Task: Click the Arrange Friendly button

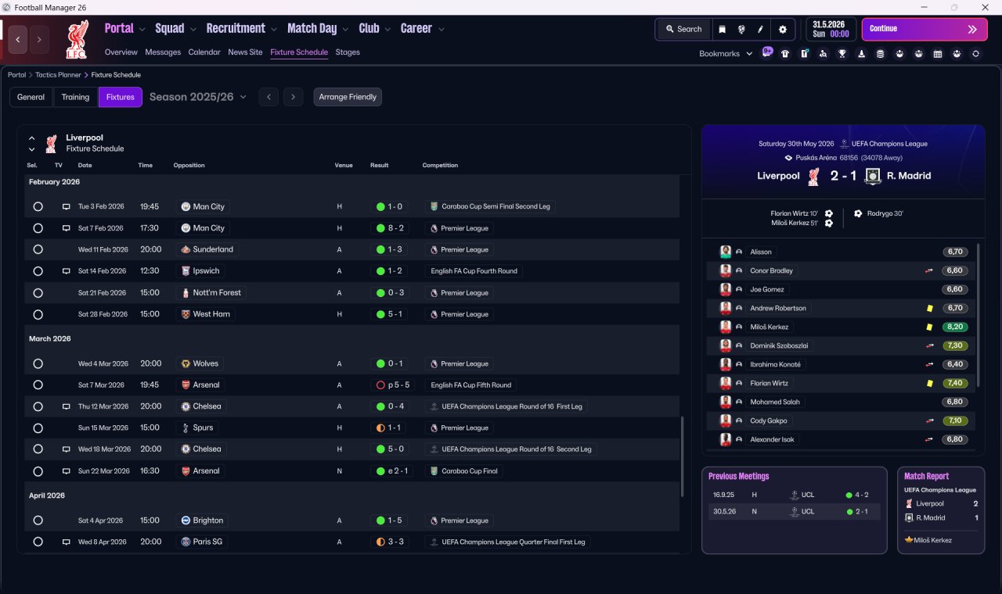Action: coord(348,97)
